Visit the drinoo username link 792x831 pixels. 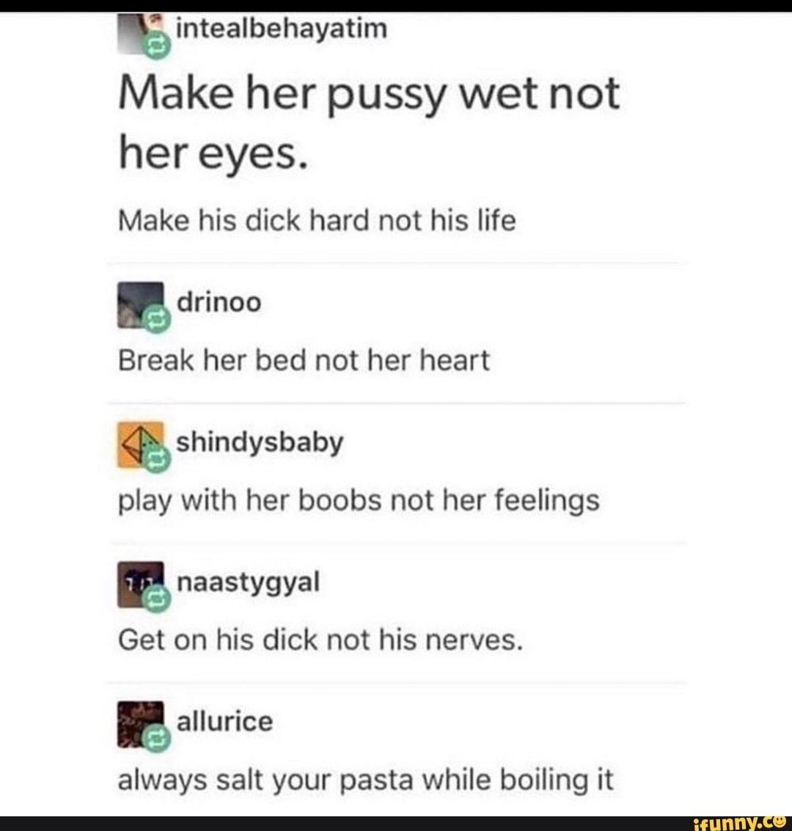pos(219,302)
